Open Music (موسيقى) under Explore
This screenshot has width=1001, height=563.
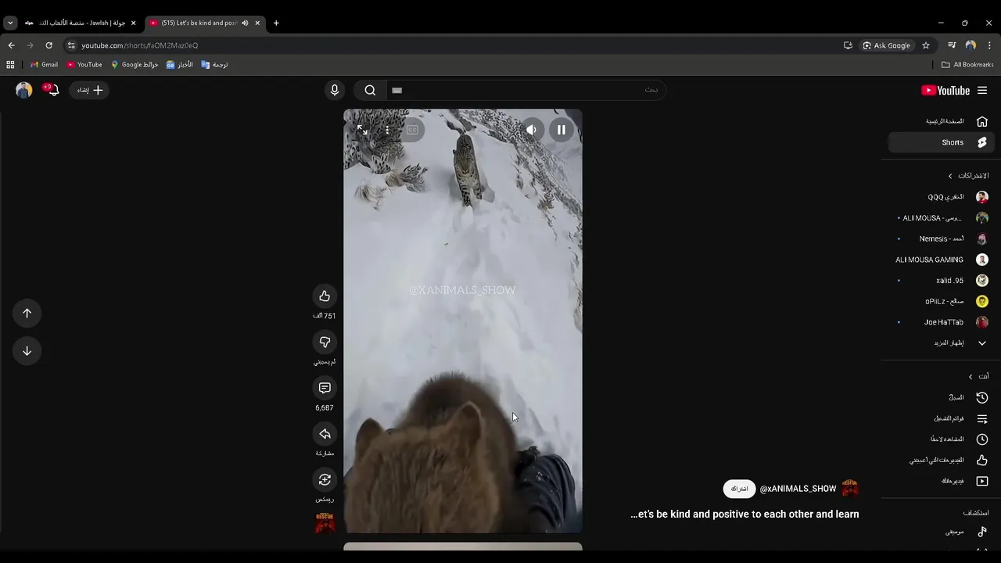pyautogui.click(x=942, y=532)
